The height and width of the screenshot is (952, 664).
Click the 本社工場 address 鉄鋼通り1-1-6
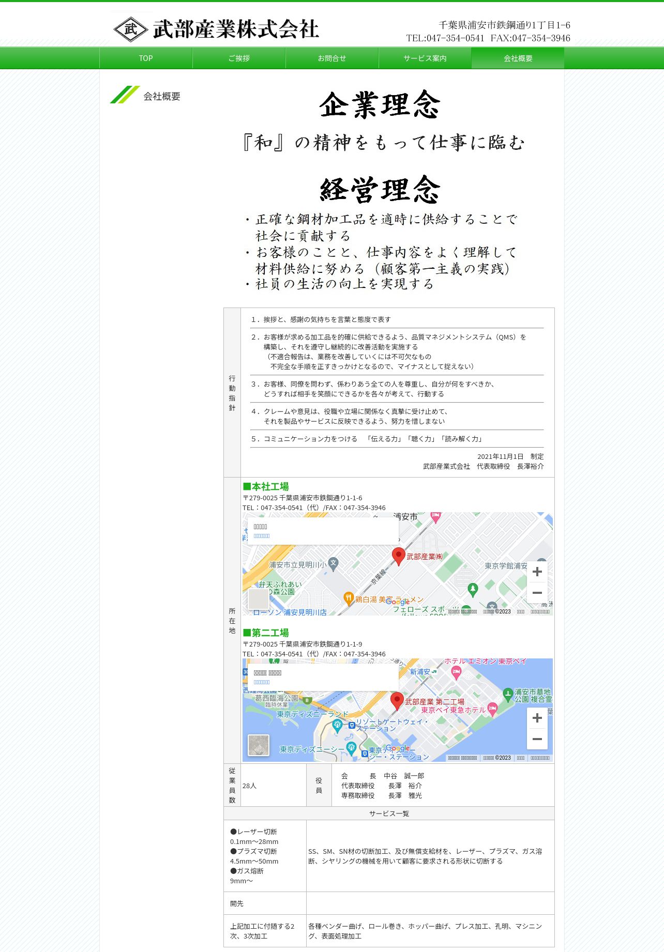tap(303, 498)
